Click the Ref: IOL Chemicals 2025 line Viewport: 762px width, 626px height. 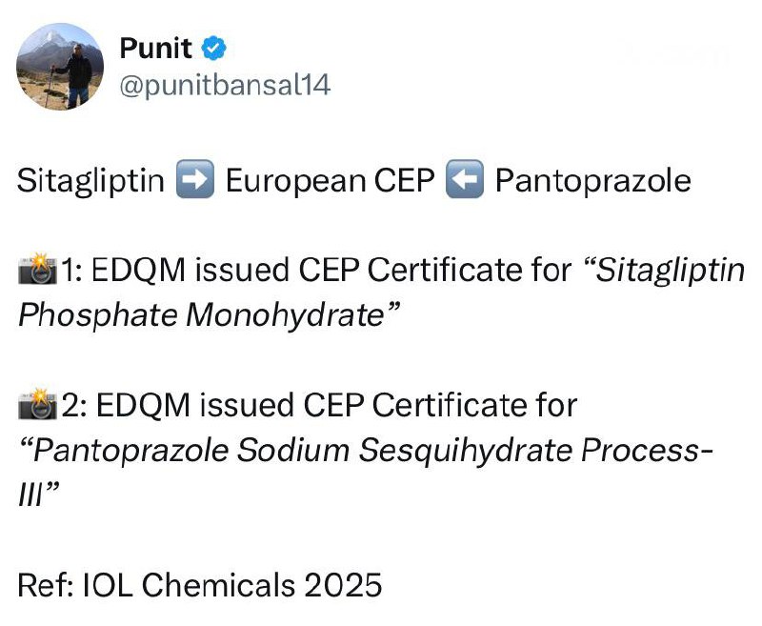200,583
